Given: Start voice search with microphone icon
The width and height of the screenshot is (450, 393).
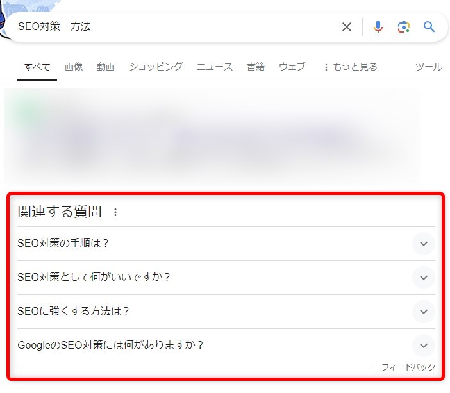Looking at the screenshot, I should pyautogui.click(x=378, y=27).
